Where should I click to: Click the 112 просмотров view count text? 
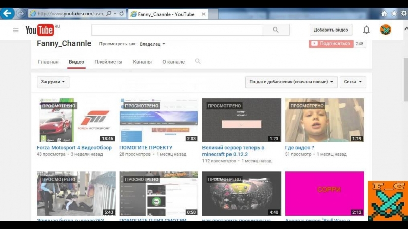[x=219, y=161]
